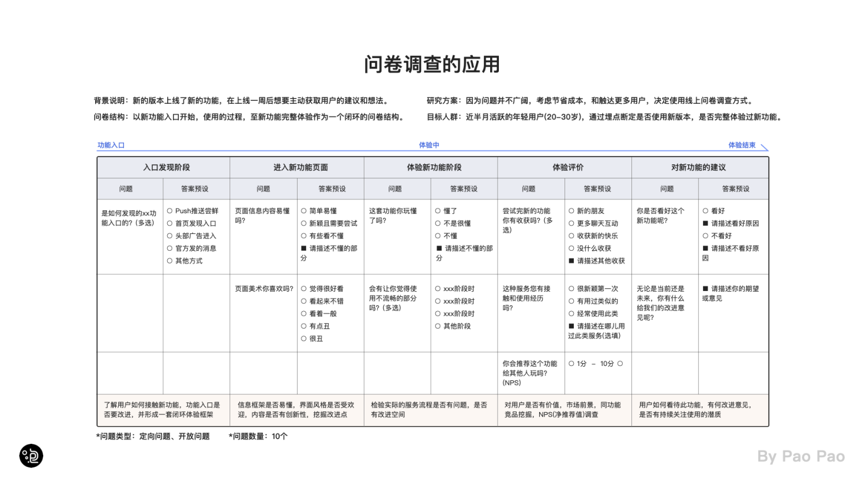Choose the 新的朋友 radio option
This screenshot has width=865, height=487.
click(x=571, y=211)
